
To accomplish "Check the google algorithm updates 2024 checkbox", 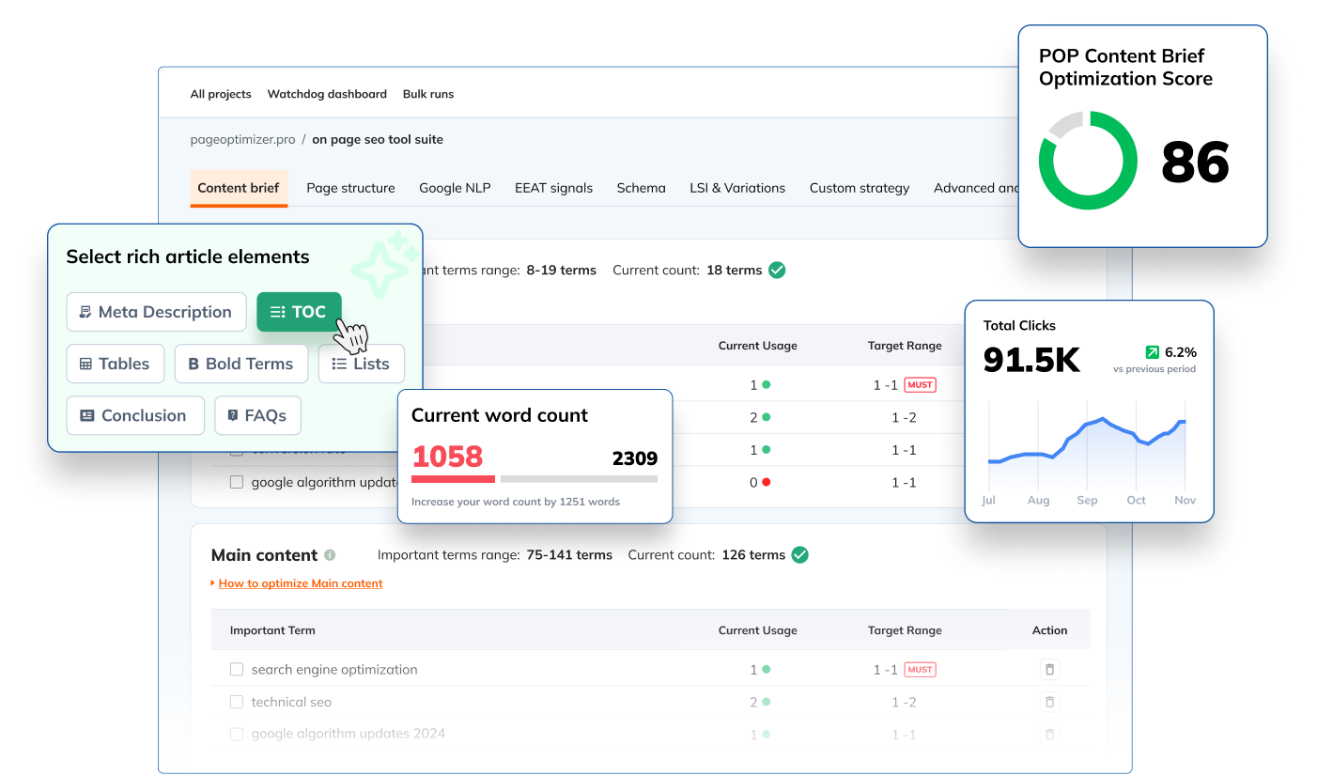I will tap(236, 734).
